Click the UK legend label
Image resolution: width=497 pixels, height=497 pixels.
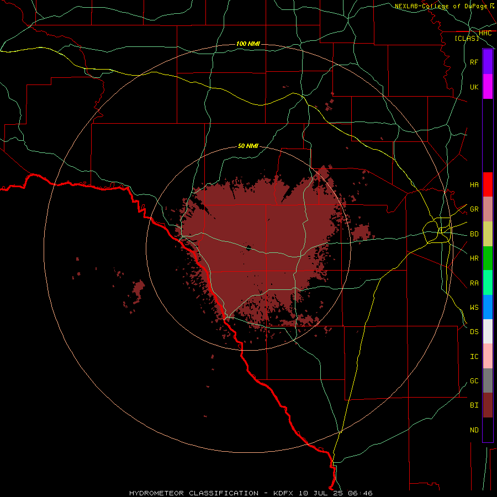pyautogui.click(x=474, y=87)
